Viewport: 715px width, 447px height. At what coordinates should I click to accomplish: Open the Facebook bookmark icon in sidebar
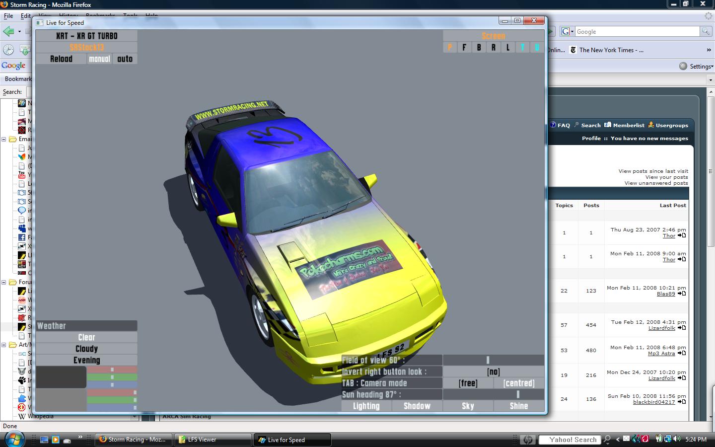tap(22, 237)
